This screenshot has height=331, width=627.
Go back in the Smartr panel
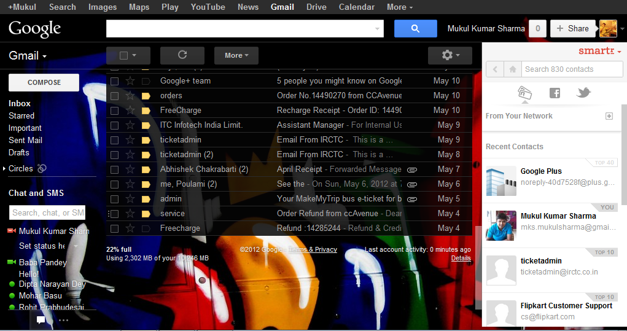(x=495, y=69)
